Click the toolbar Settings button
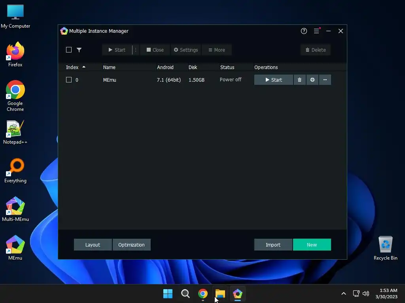This screenshot has width=405, height=303. point(186,50)
